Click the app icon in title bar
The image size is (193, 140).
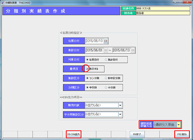tap(3, 3)
